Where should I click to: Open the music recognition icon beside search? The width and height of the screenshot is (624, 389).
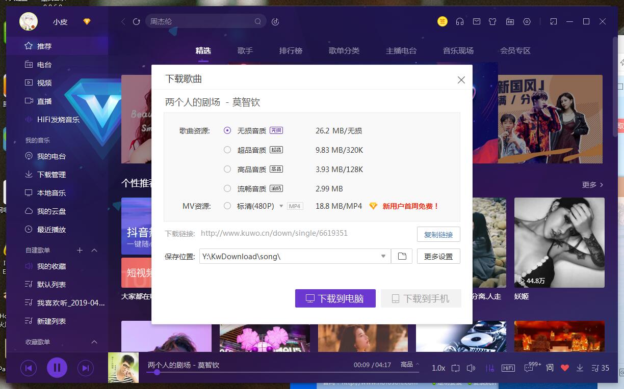pyautogui.click(x=275, y=21)
